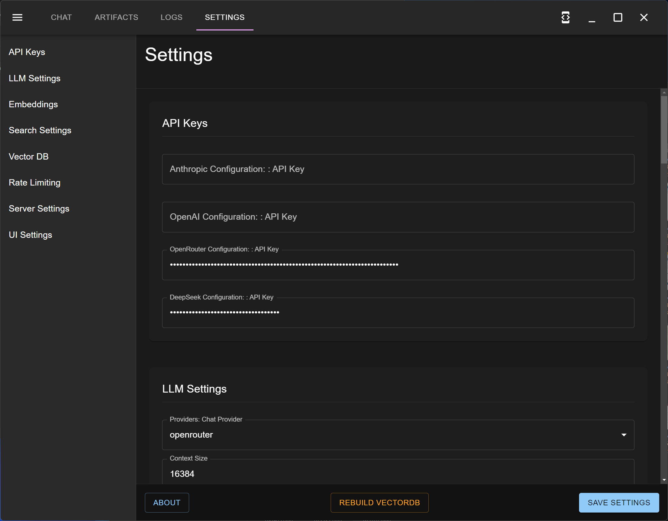Go to the LOGS tab
This screenshot has height=521, width=668.
[172, 18]
